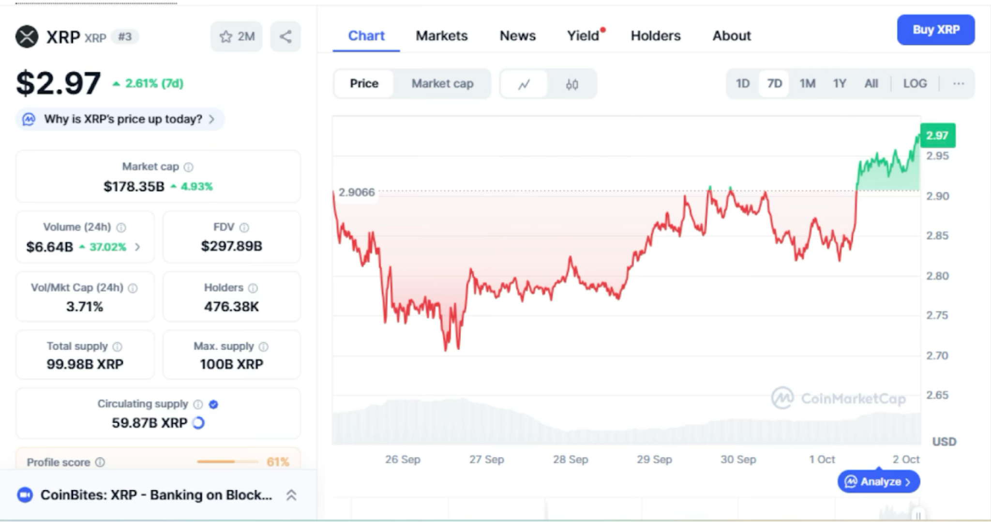Click the star watchlist icon
Screen dimensions: 991x522
point(226,37)
